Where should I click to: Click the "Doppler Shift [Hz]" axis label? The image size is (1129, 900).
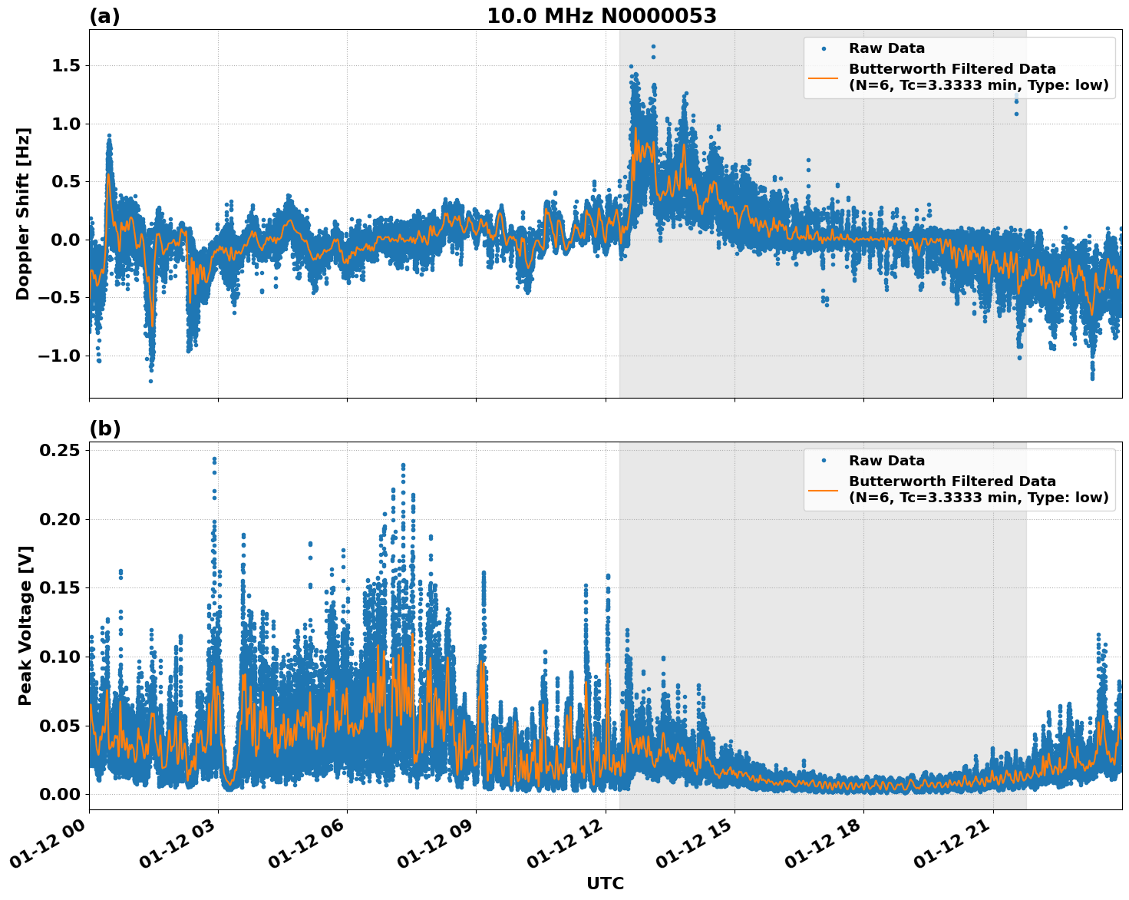click(x=23, y=213)
